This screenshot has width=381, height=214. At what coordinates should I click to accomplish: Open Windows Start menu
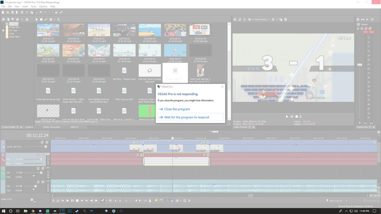point(3,211)
